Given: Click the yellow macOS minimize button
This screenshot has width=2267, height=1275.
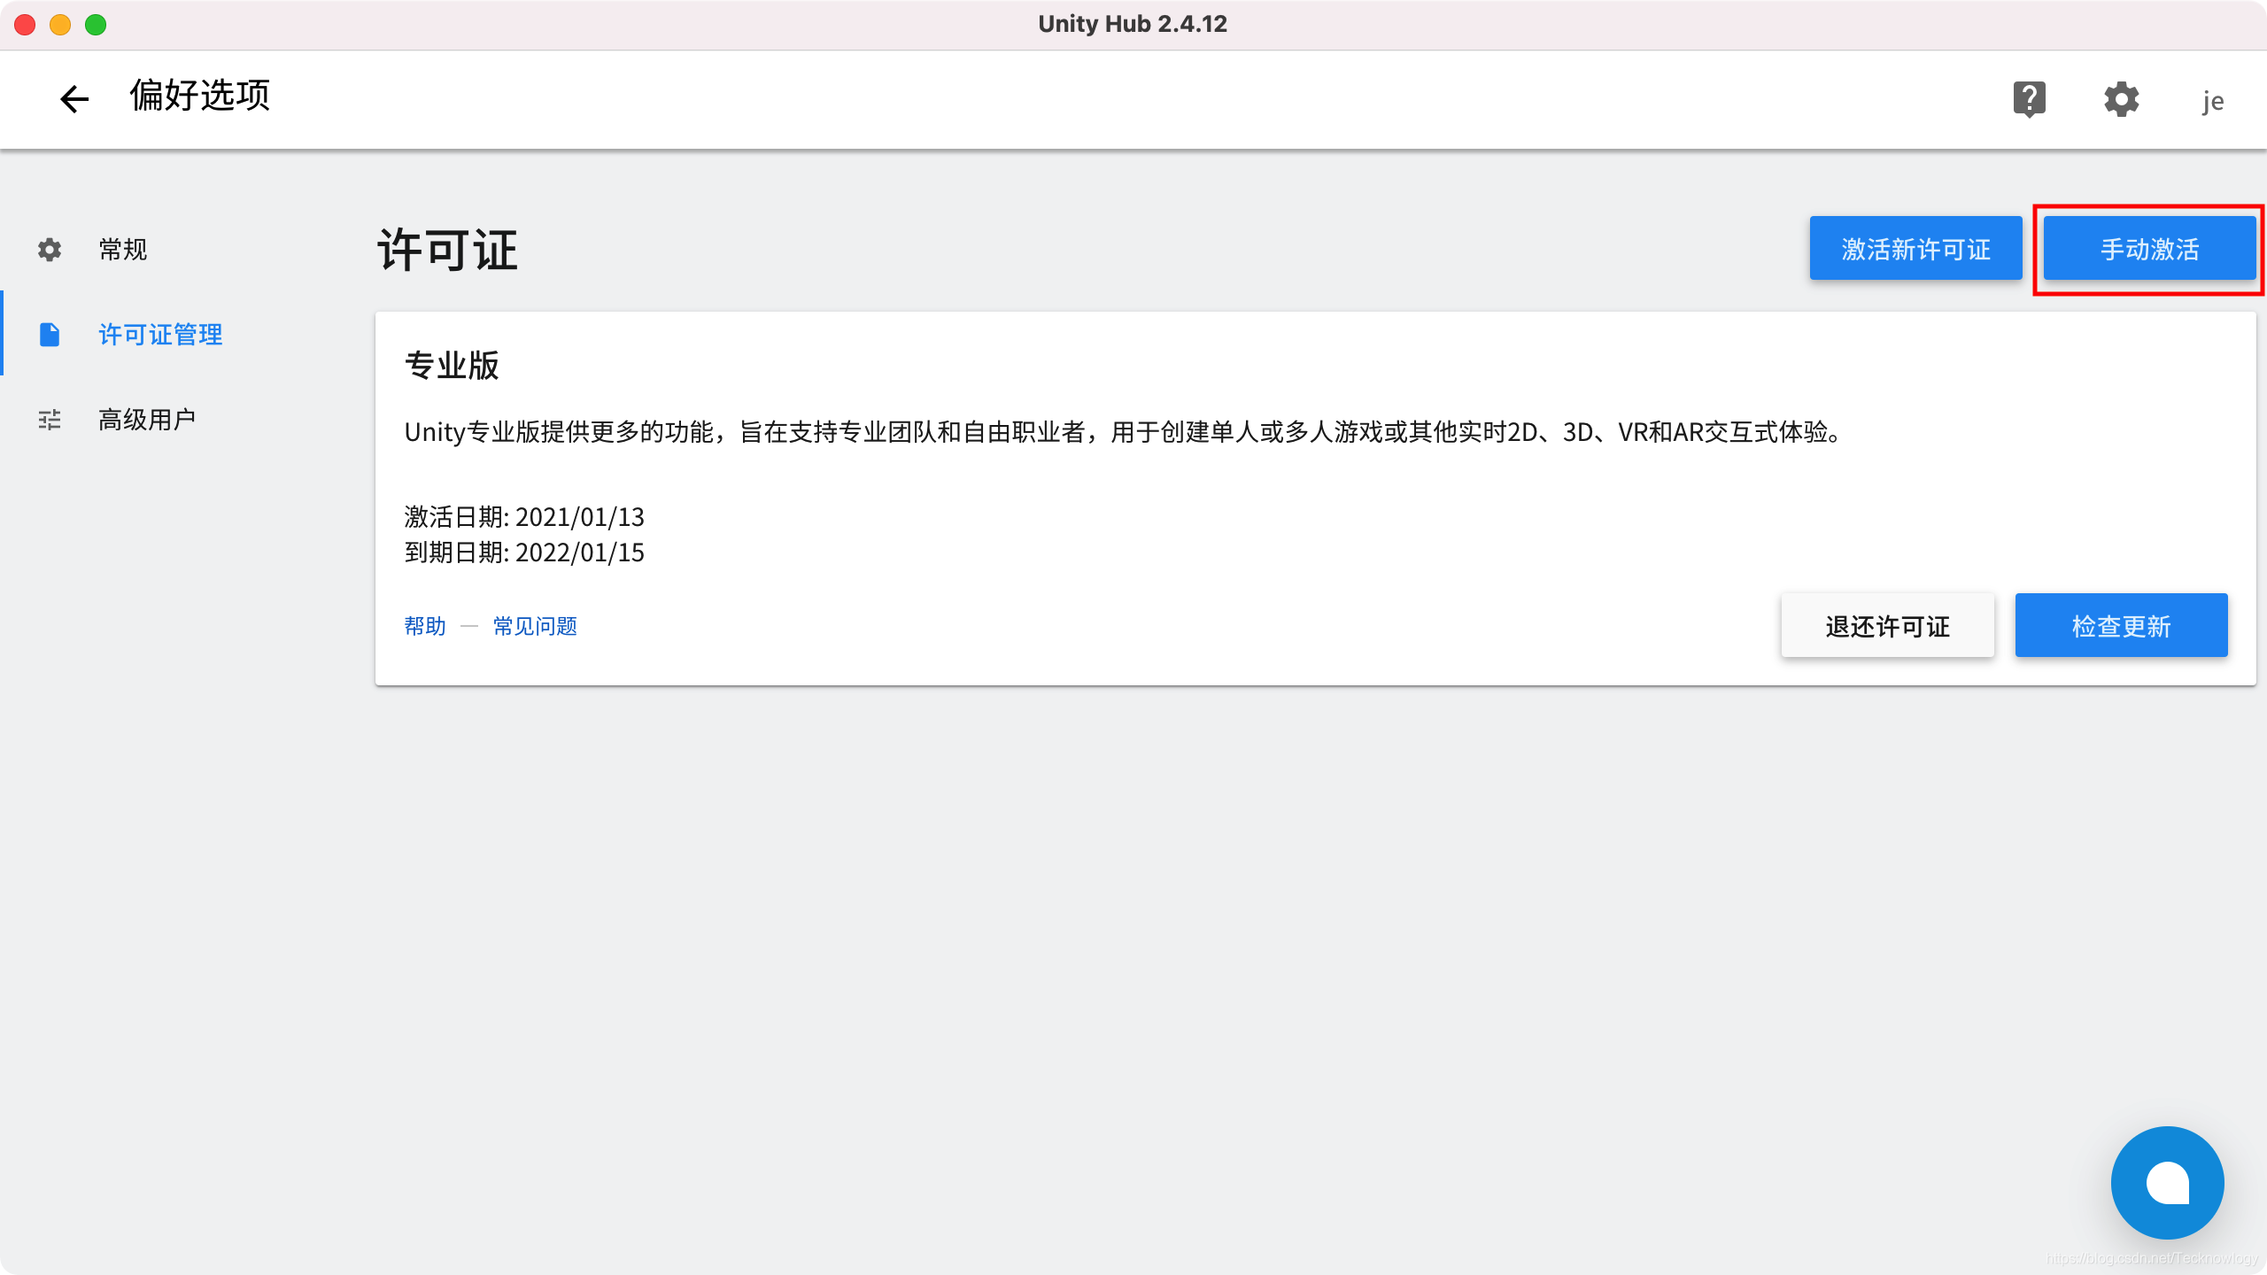Looking at the screenshot, I should pyautogui.click(x=60, y=25).
